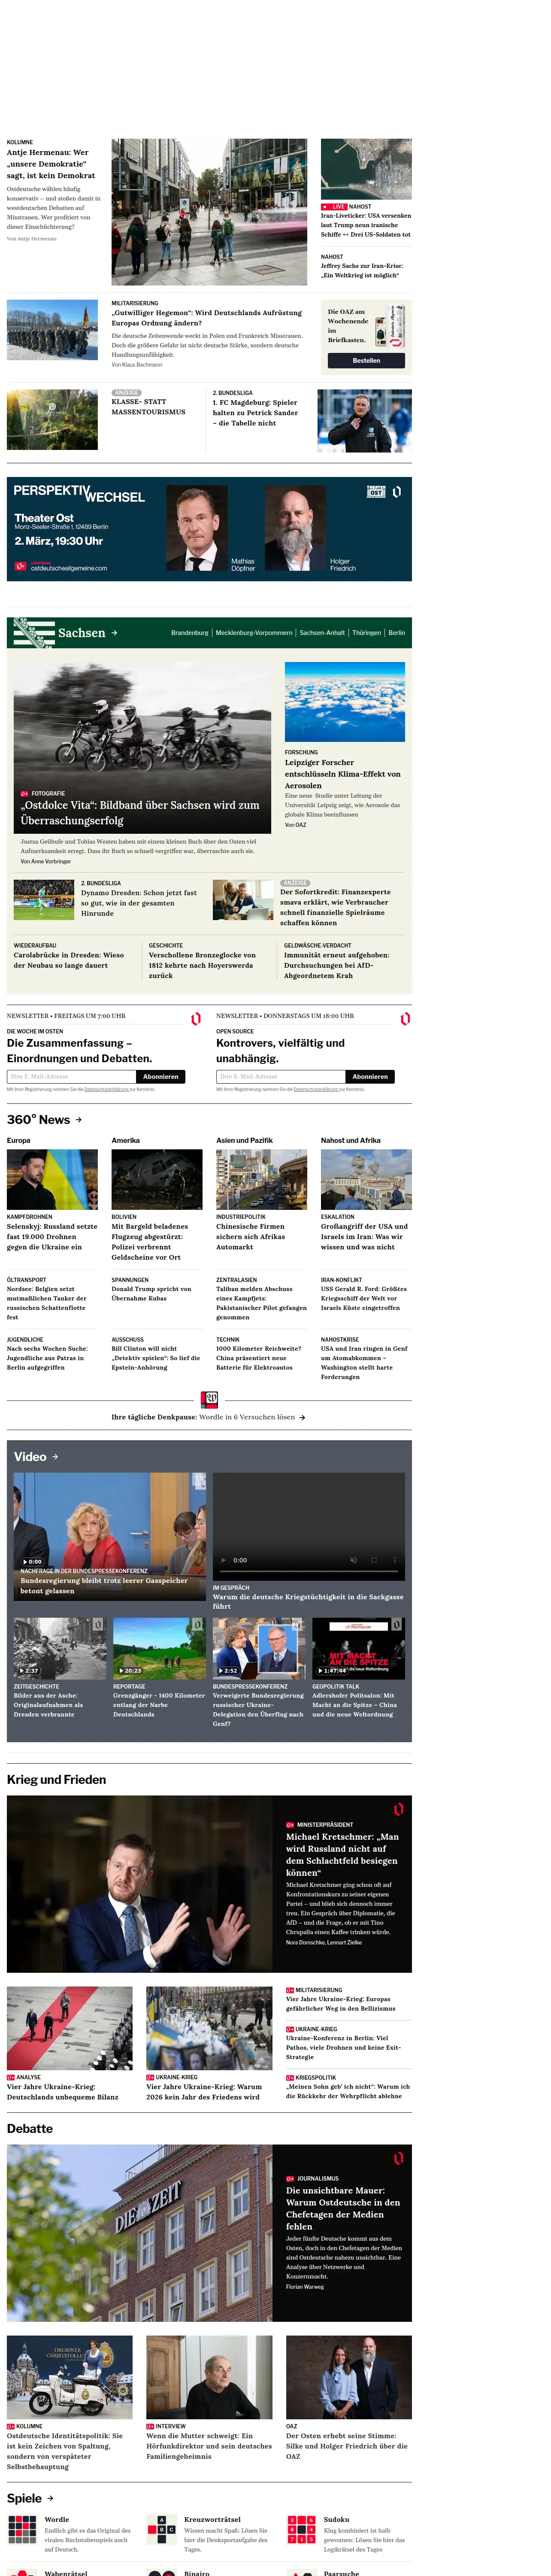Open Datenschutzerklärung link under Donnerstags newsletter
The height and width of the screenshot is (2576, 551).
click(x=315, y=1089)
